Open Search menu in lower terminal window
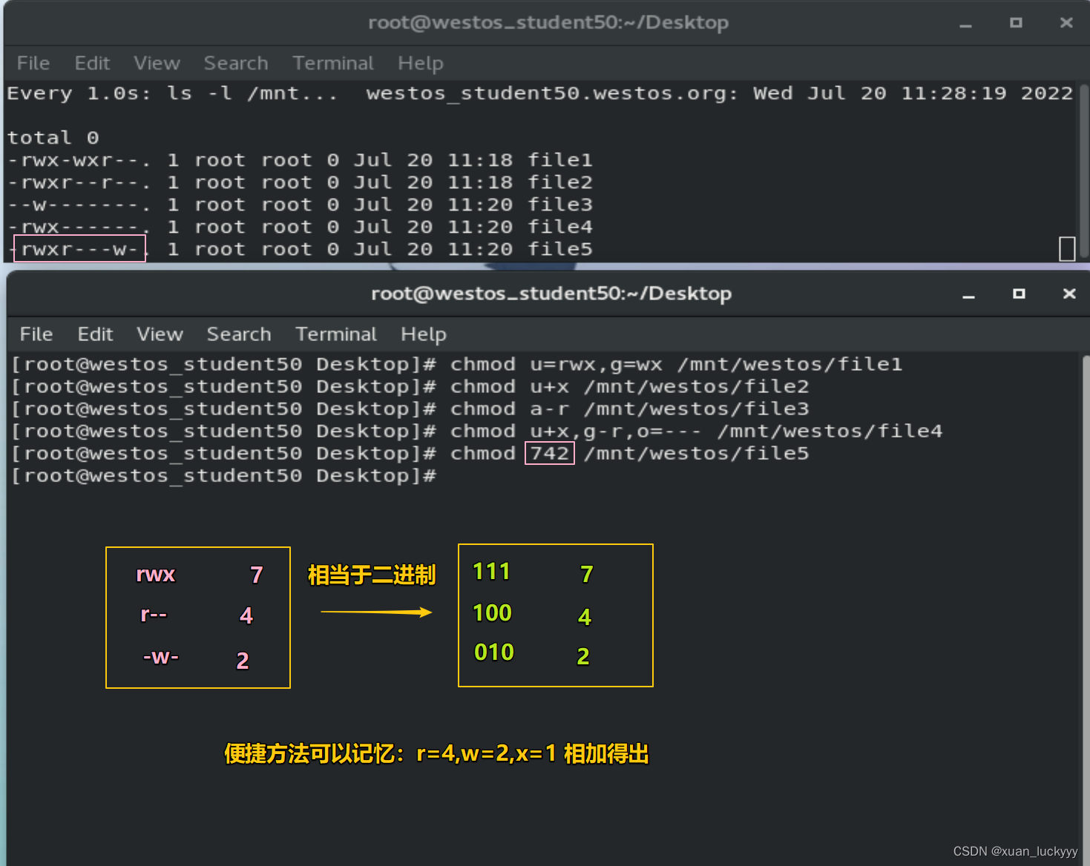The image size is (1090, 866). click(x=239, y=334)
